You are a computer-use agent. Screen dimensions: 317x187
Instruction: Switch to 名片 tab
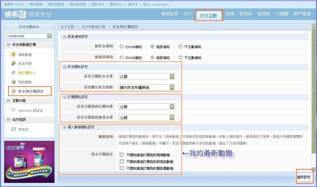tap(188, 14)
